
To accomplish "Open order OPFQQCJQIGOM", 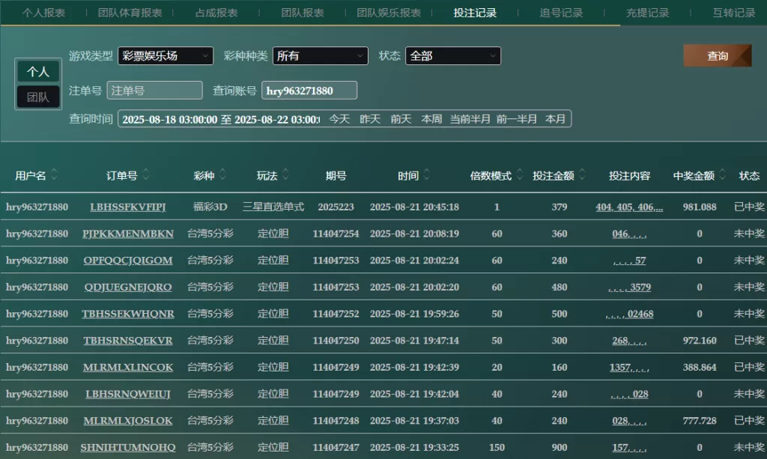I will point(127,260).
